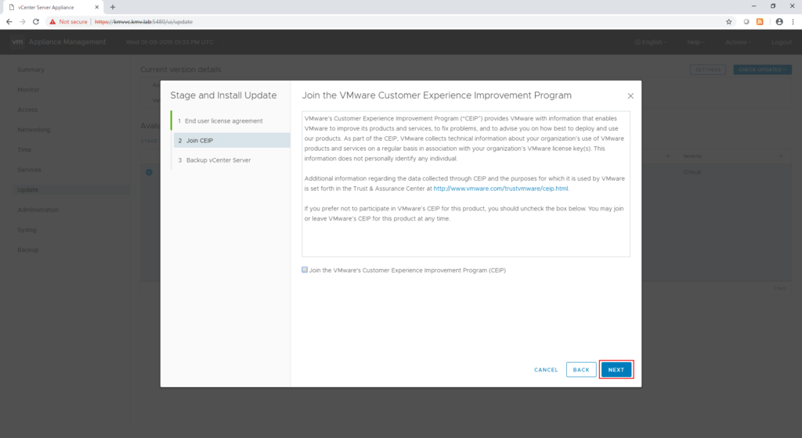Click the SETTINGS button behind the dialog
The width and height of the screenshot is (802, 438).
coord(707,70)
